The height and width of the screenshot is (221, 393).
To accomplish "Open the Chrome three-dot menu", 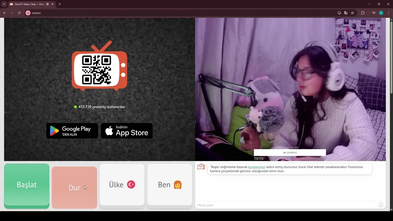I will pos(388,13).
